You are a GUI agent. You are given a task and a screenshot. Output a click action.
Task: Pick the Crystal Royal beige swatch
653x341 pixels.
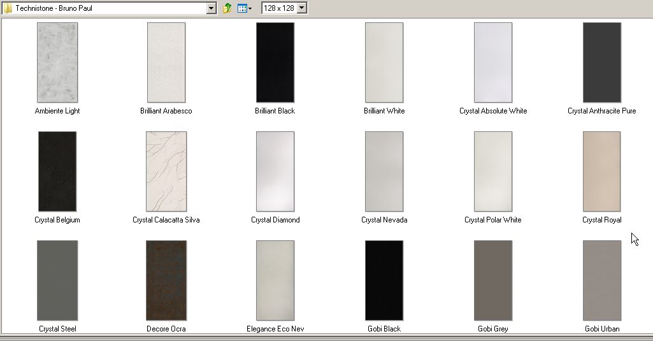tap(602, 171)
